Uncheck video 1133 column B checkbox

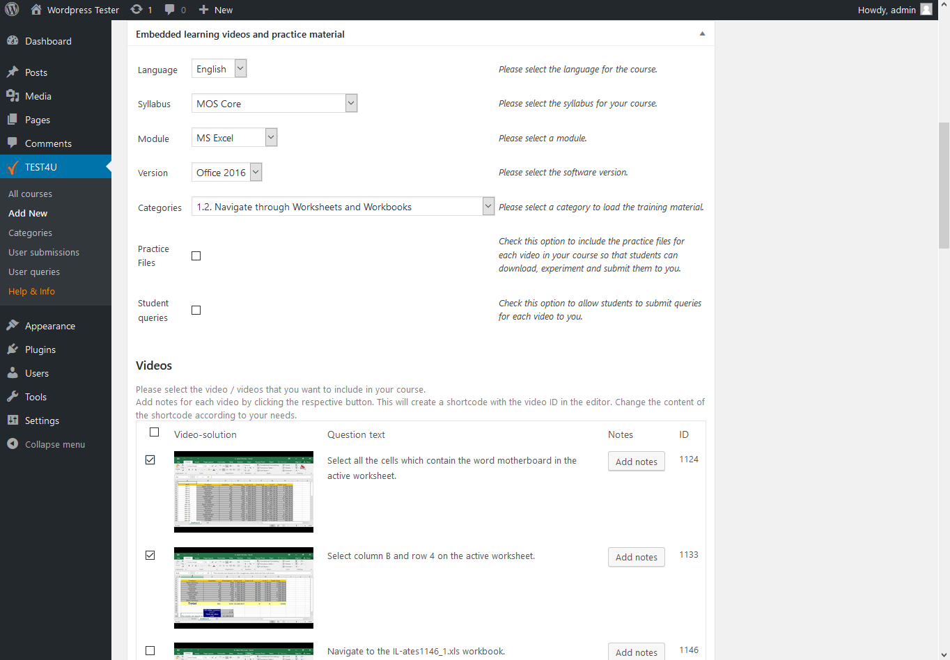point(150,555)
